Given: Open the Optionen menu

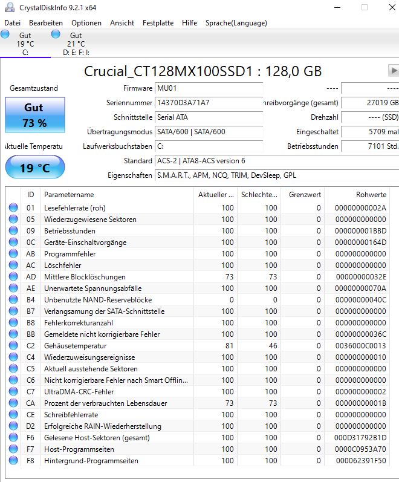Looking at the screenshot, I should 86,23.
